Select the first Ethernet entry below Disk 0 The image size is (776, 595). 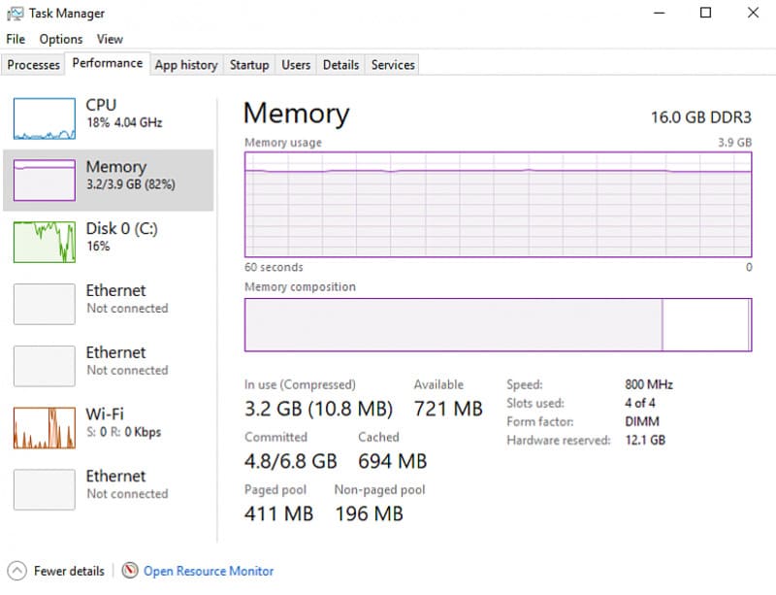pos(109,304)
